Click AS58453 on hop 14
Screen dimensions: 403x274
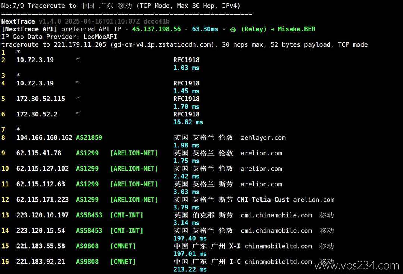tap(89, 231)
